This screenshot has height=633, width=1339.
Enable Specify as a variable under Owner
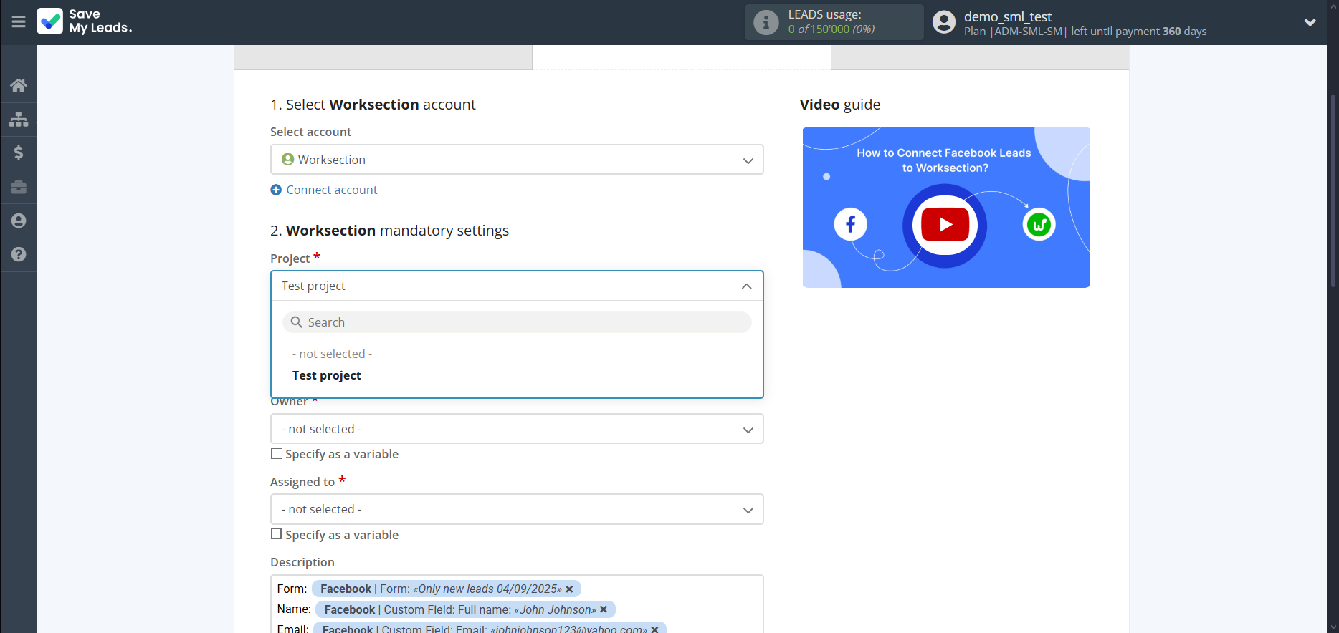(x=277, y=453)
